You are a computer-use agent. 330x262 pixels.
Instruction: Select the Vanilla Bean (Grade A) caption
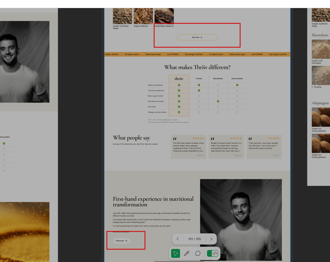[x=164, y=26]
